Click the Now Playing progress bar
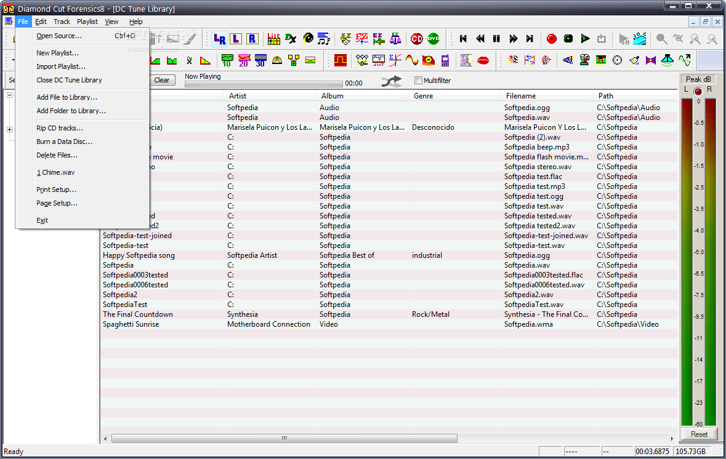The image size is (726, 459). pyautogui.click(x=264, y=84)
